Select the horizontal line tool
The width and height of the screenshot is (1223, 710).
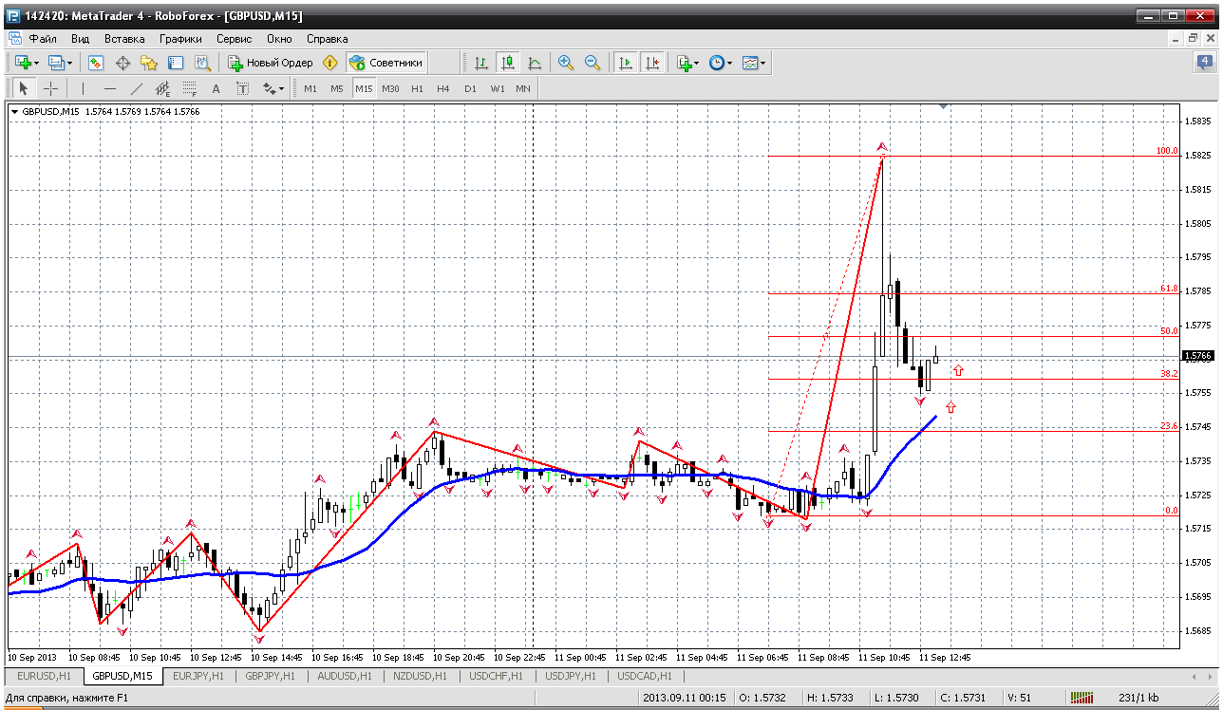109,88
